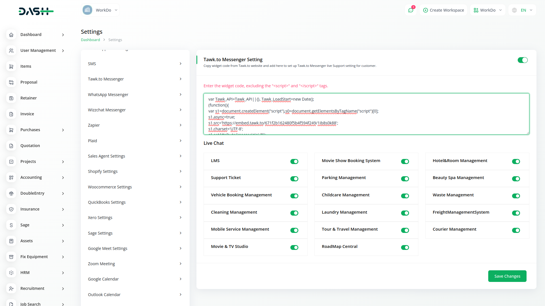Screen dimensions: 545x306
Task: Click the globe language icon
Action: [514, 10]
